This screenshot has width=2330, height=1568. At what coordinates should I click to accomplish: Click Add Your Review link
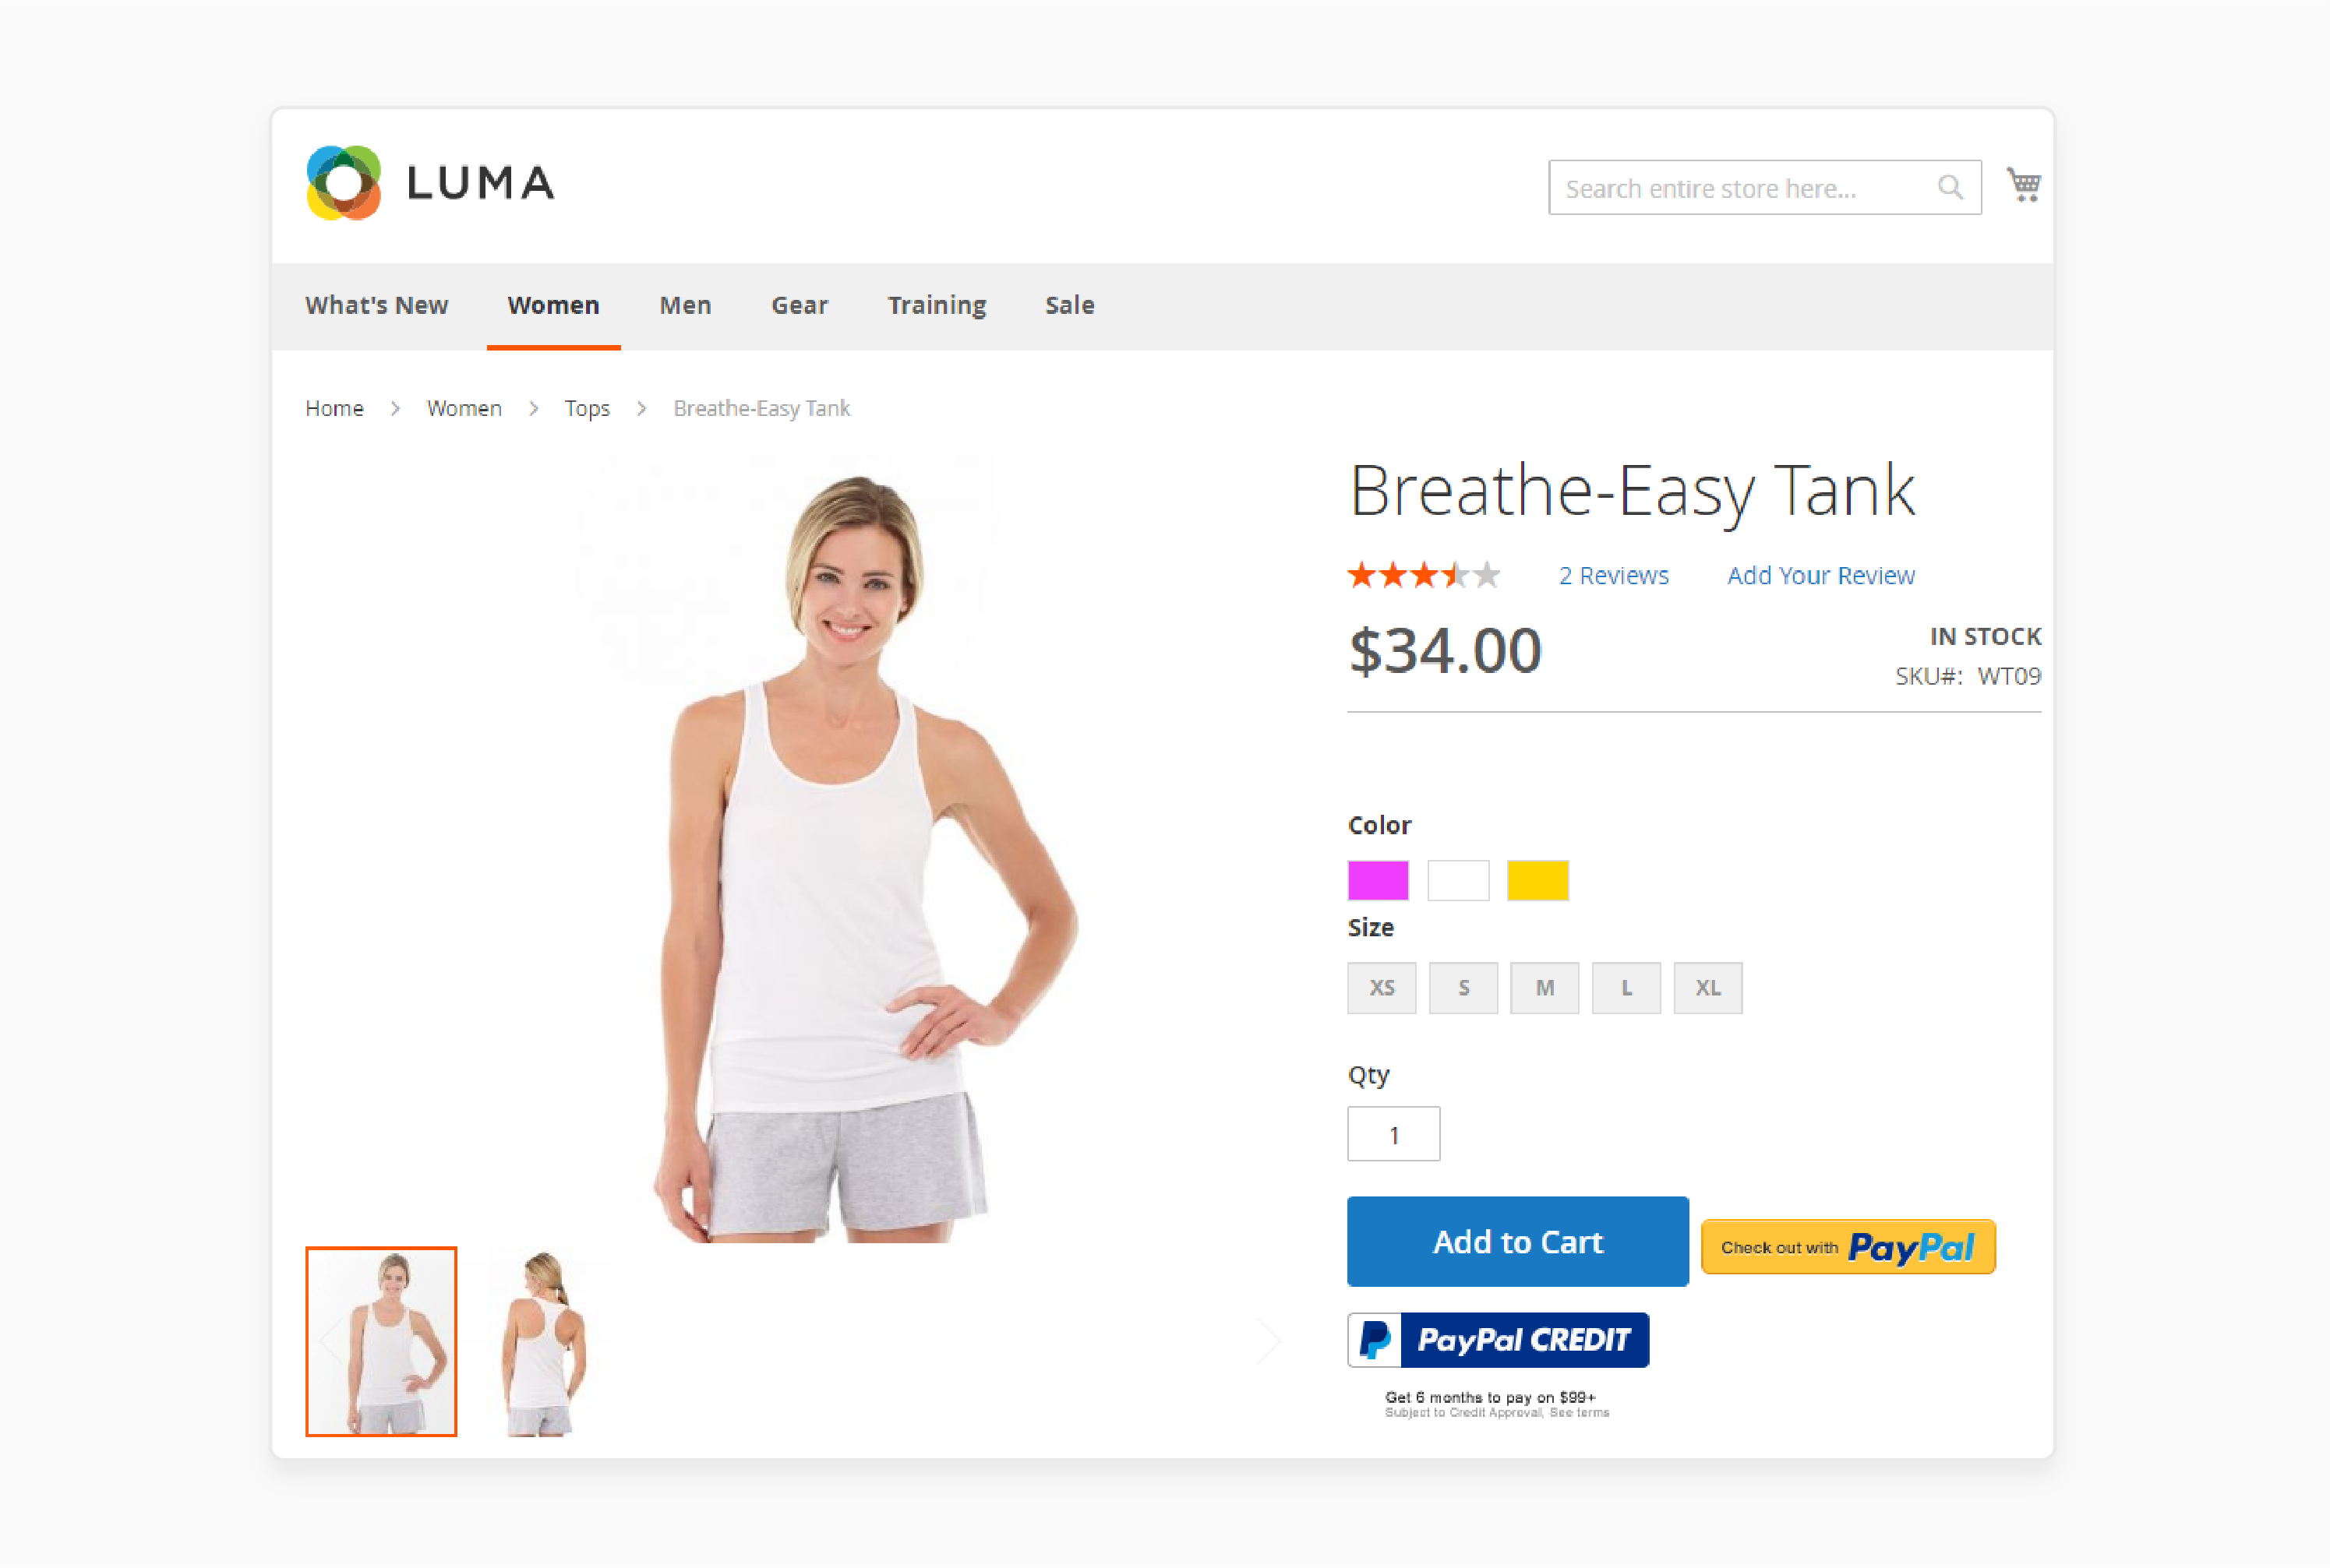(1819, 573)
